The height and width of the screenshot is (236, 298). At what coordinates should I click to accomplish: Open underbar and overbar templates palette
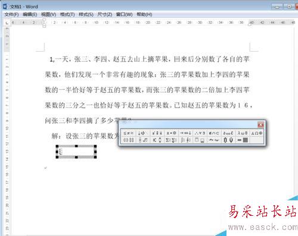click(x=200, y=140)
